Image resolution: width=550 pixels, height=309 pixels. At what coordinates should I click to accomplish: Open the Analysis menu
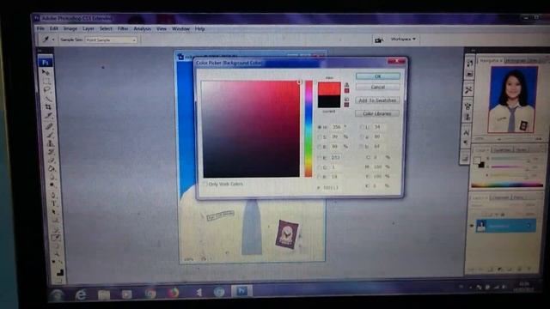(142, 28)
